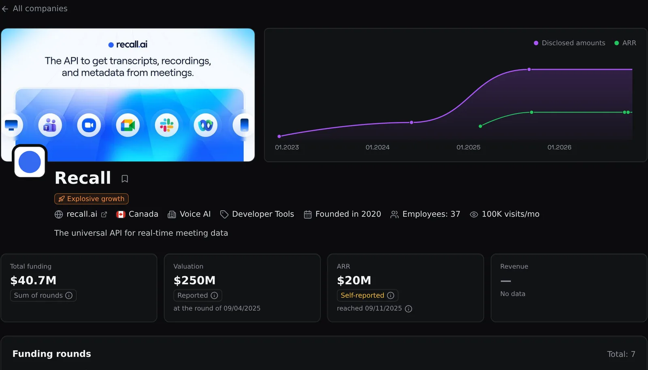Toggle Disclosed amounts legend series
Image resolution: width=648 pixels, height=370 pixels.
coord(569,43)
